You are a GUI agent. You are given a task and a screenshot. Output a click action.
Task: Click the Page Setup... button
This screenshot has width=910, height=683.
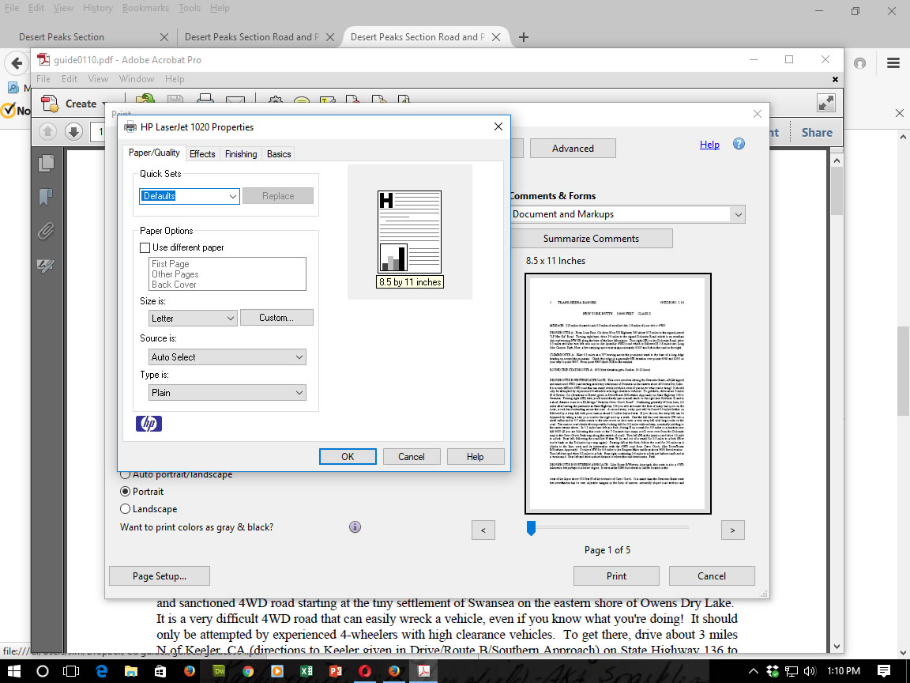click(160, 576)
